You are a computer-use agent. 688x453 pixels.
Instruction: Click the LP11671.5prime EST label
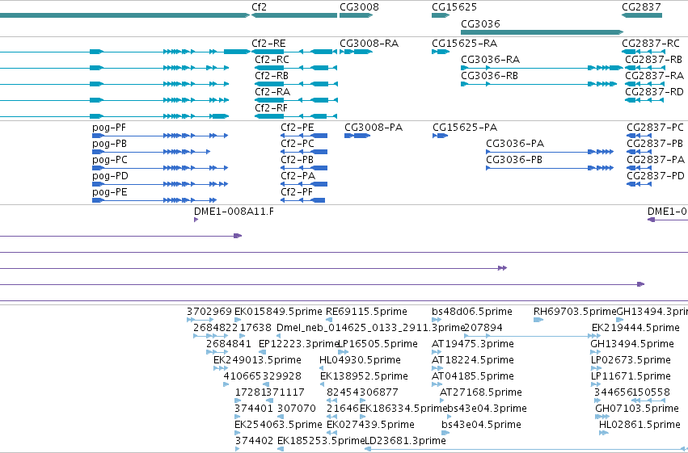pyautogui.click(x=631, y=376)
